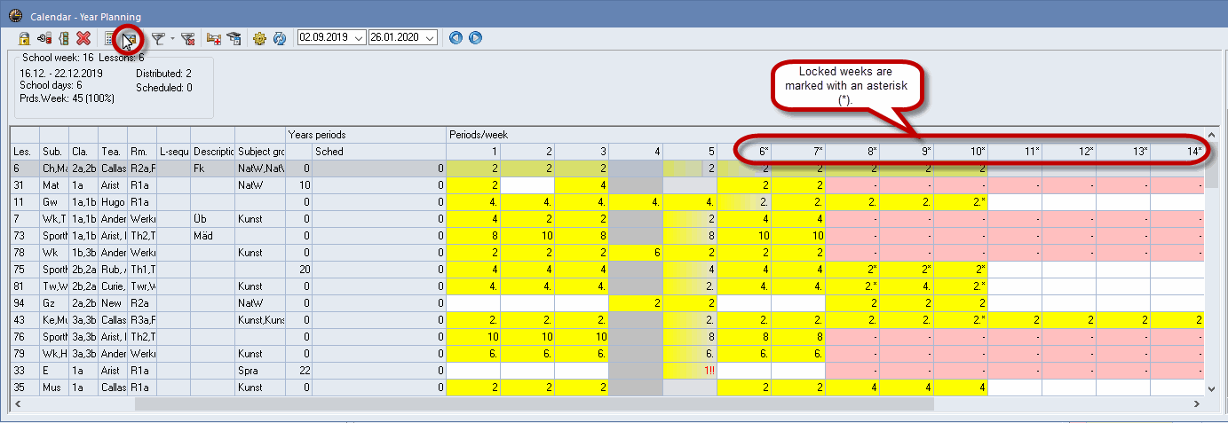The height and width of the screenshot is (423, 1228).
Task: Select locked week column header 10*
Action: [x=961, y=152]
